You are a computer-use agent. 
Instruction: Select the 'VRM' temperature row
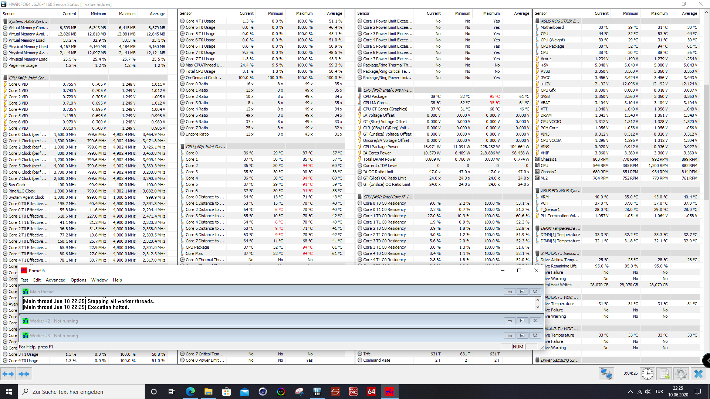click(617, 197)
